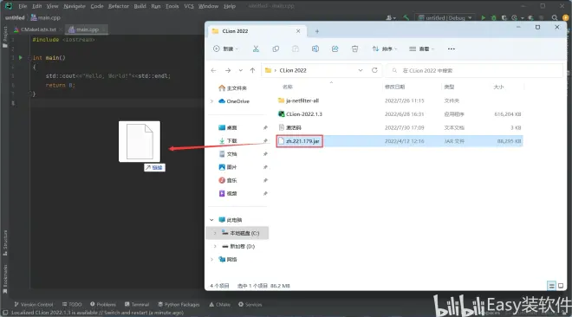Click the search box in CLion 2022 folder

point(474,70)
